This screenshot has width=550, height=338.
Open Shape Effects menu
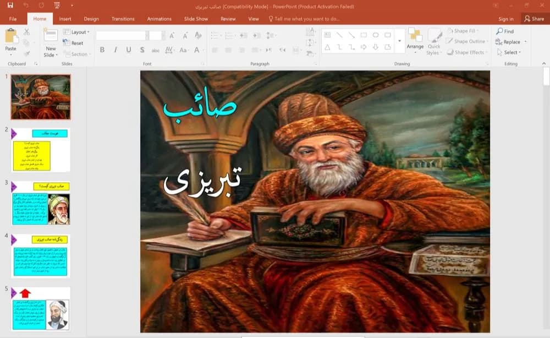pyautogui.click(x=467, y=52)
